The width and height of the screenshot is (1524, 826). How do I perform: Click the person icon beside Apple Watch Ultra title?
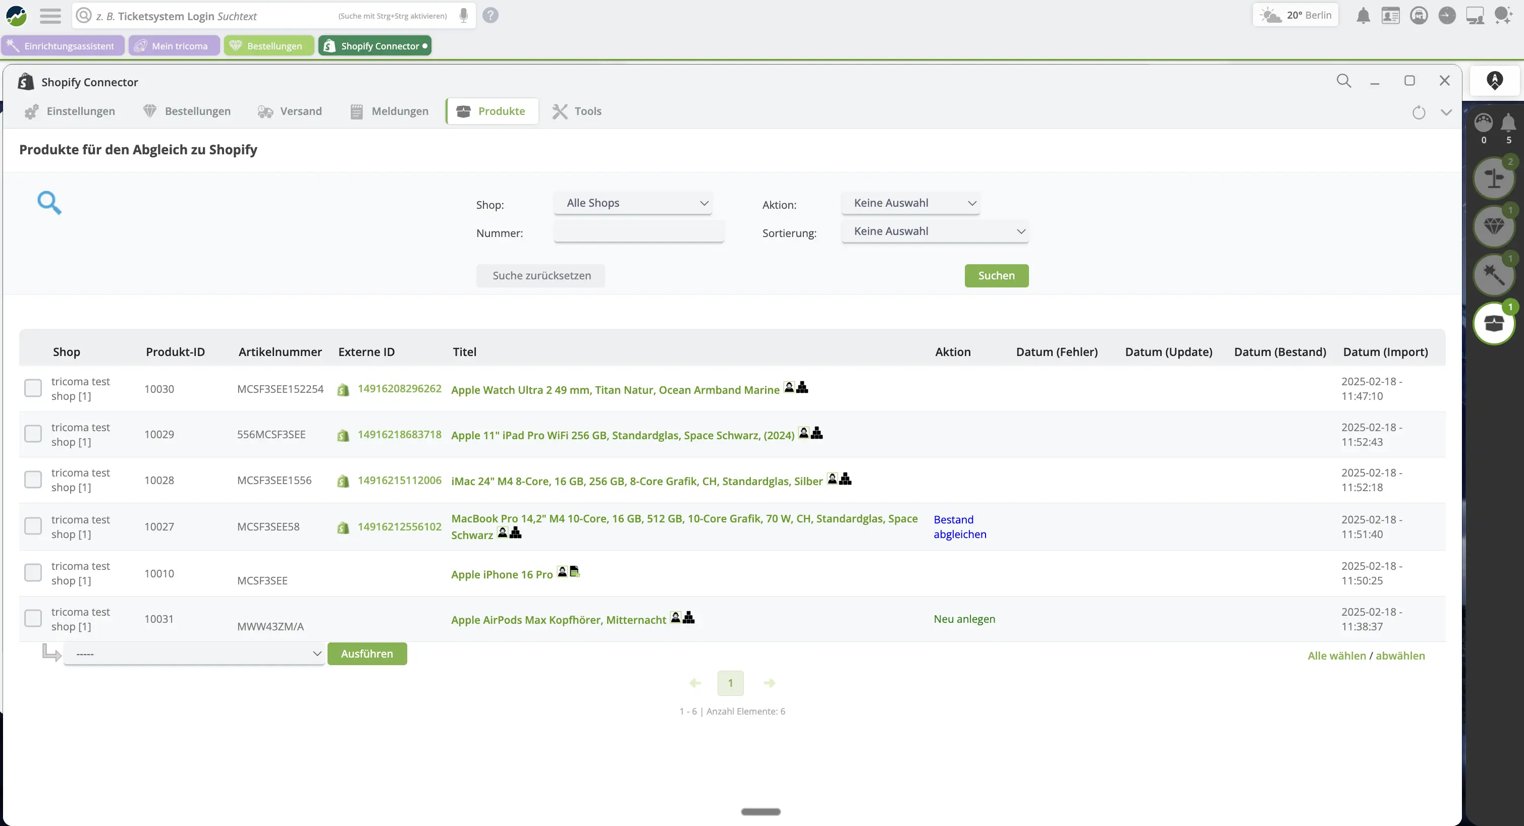click(x=789, y=387)
